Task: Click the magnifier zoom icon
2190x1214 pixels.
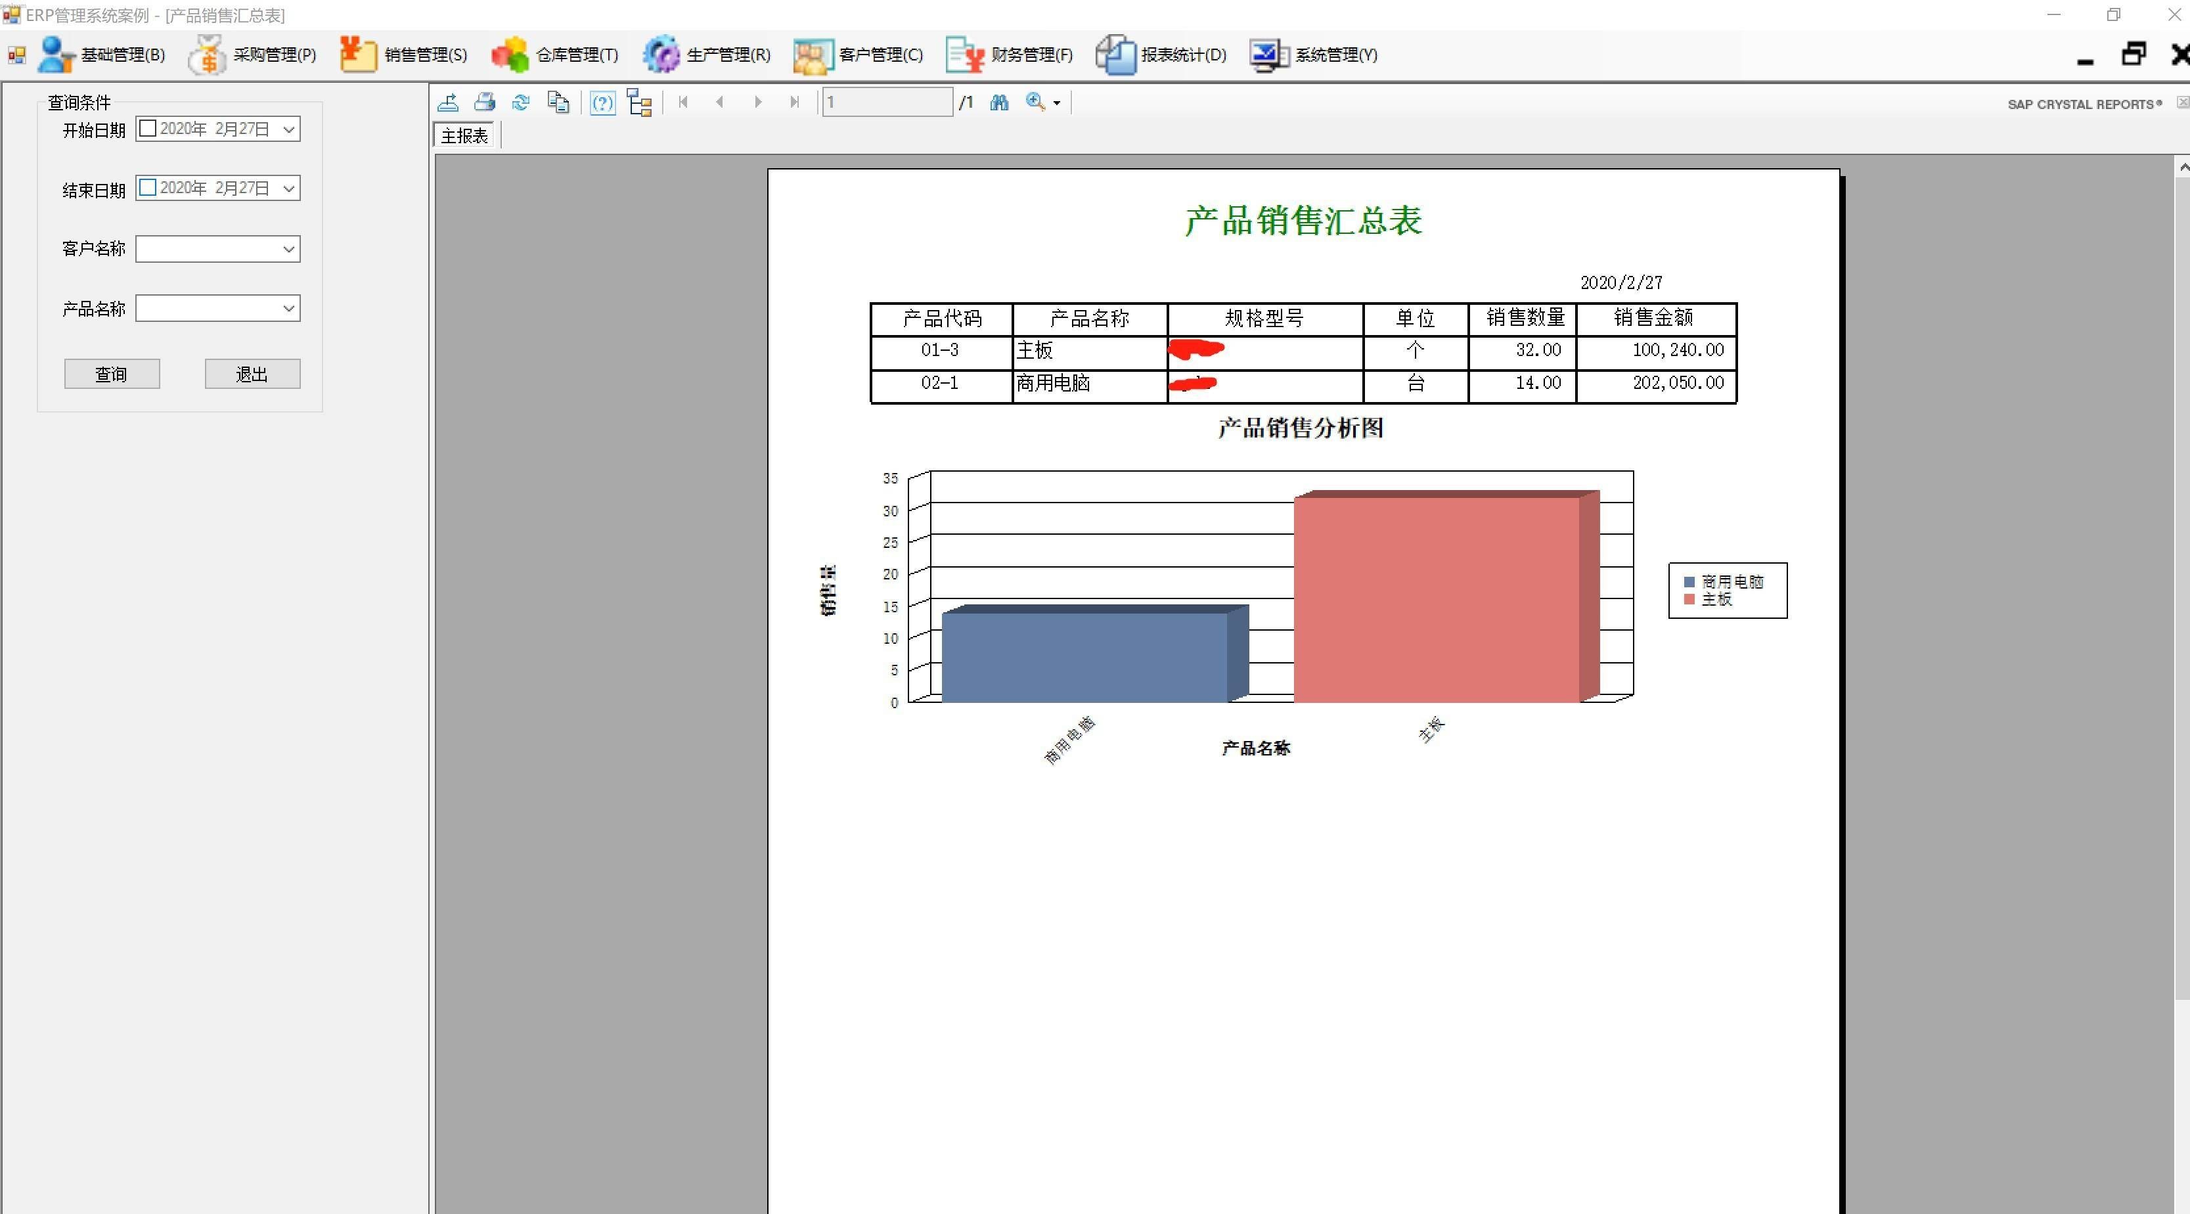Action: click(x=1035, y=103)
